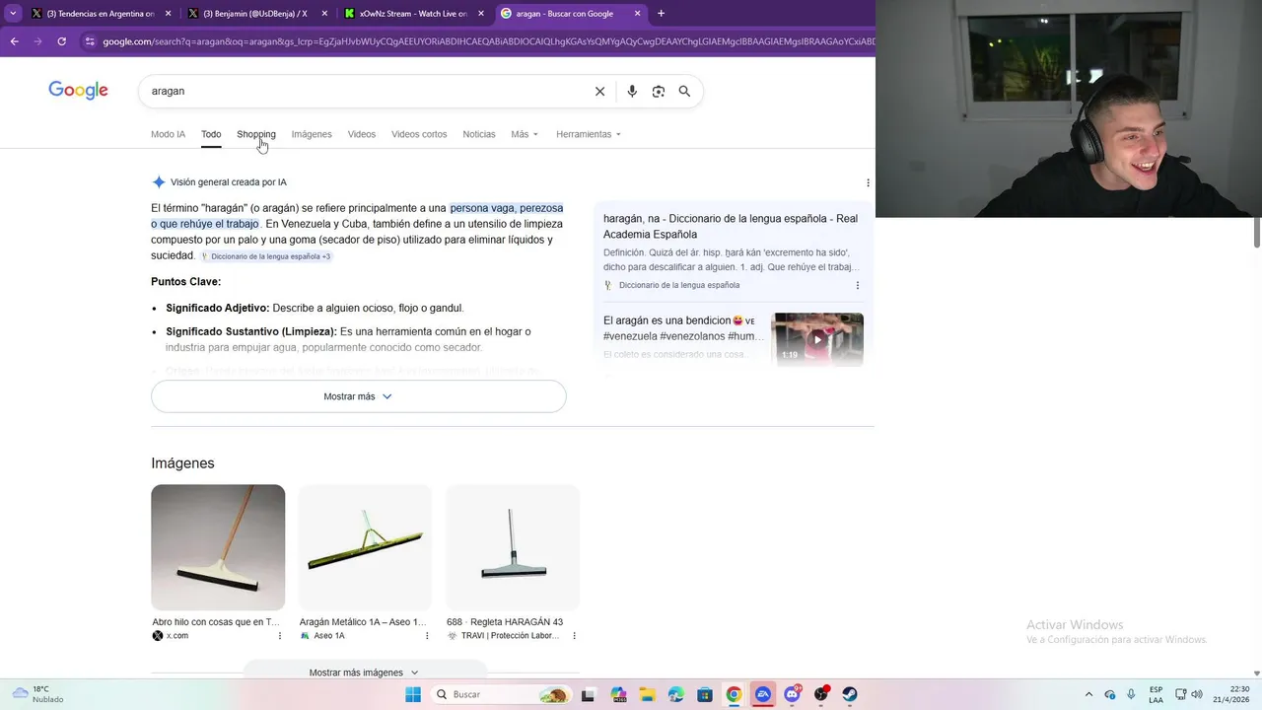The width and height of the screenshot is (1262, 710).
Task: Open the Herramientas dropdown
Action: 589,134
